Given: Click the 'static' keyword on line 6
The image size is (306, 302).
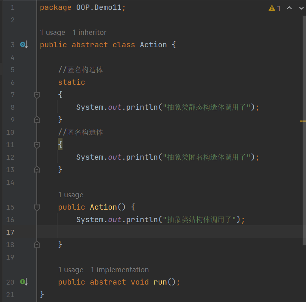Looking at the screenshot, I should pos(72,82).
